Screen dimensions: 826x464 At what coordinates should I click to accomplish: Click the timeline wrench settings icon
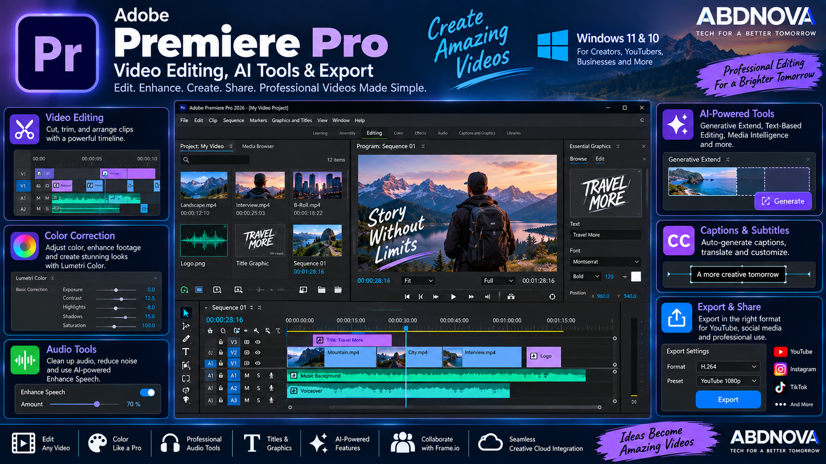pos(256,330)
